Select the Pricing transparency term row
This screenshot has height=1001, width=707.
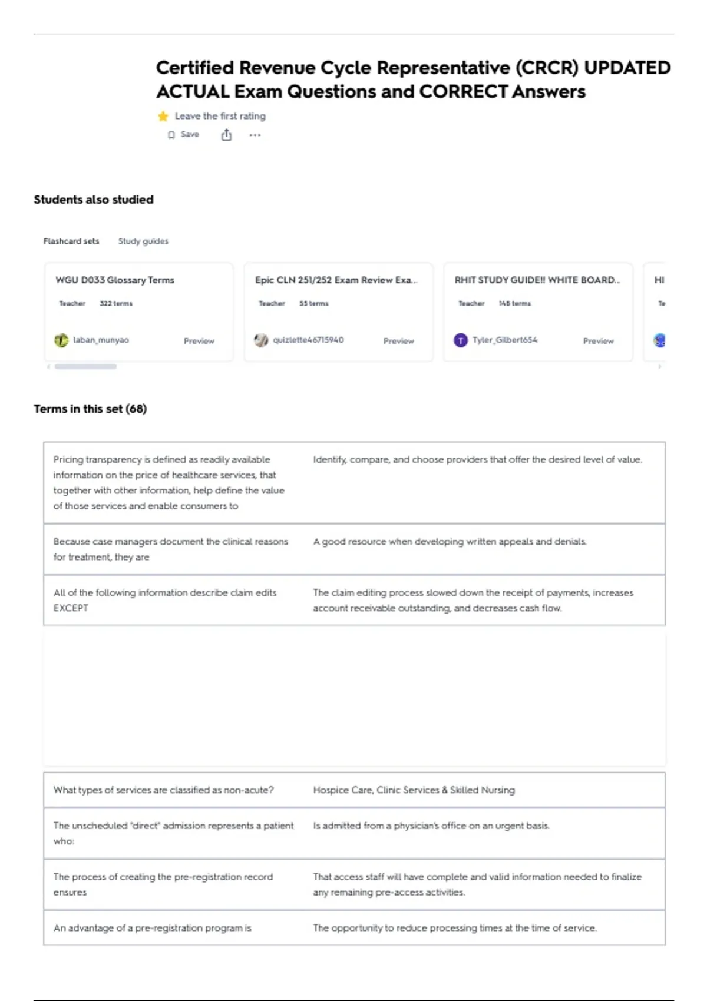354,483
